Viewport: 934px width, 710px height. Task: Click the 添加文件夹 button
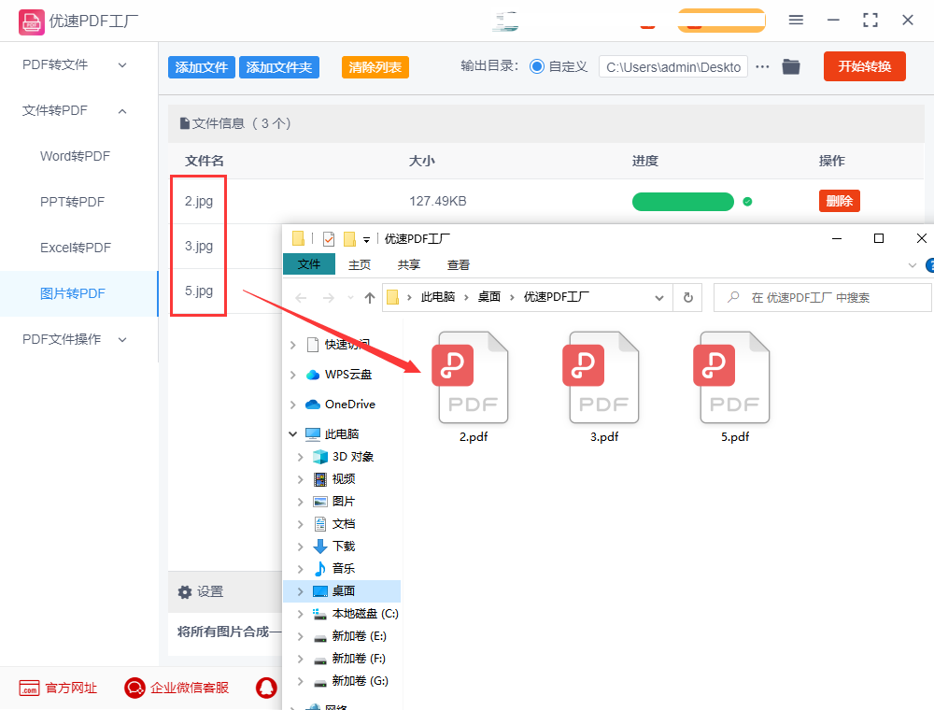point(278,67)
